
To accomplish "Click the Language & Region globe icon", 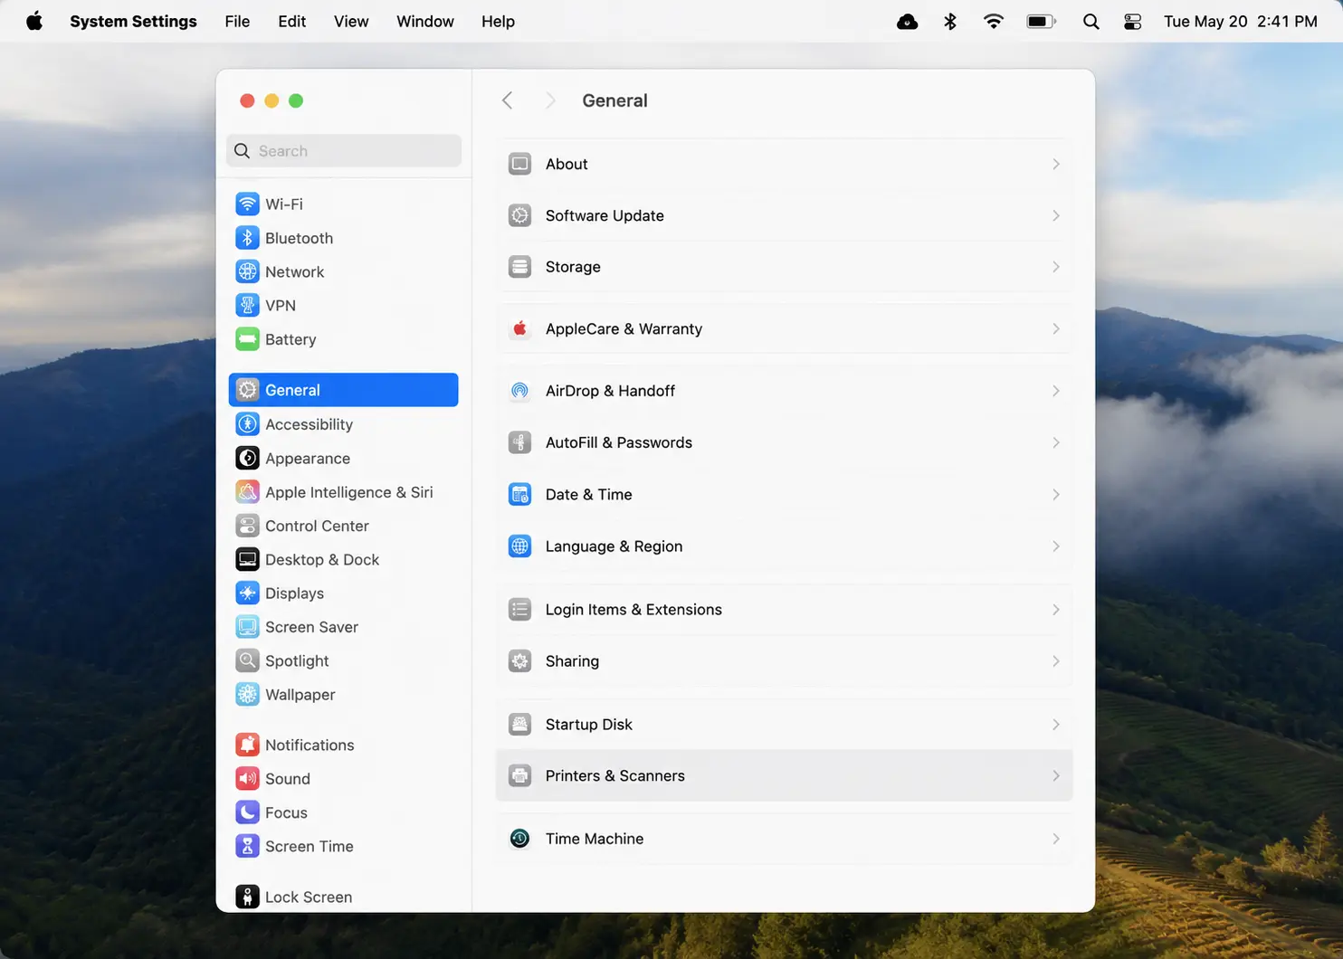I will 519,546.
